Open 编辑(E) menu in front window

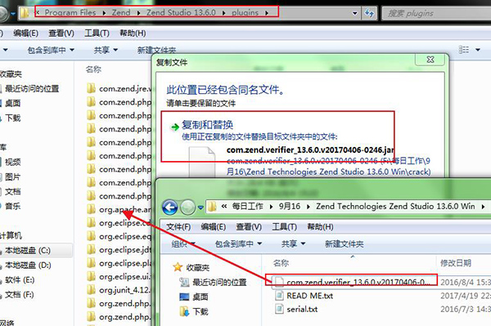click(x=214, y=226)
